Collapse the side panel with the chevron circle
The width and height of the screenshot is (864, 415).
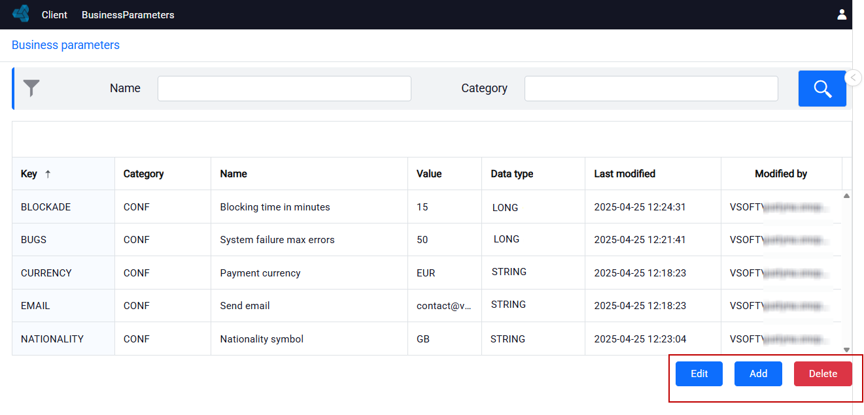click(854, 78)
